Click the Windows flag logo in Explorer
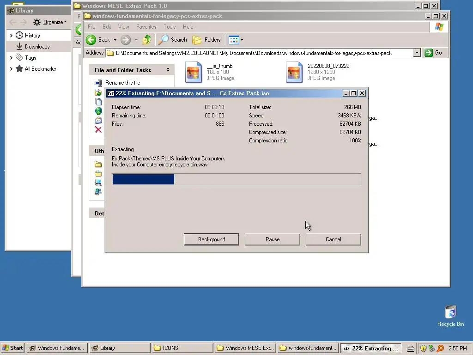473x355 pixels. click(439, 27)
